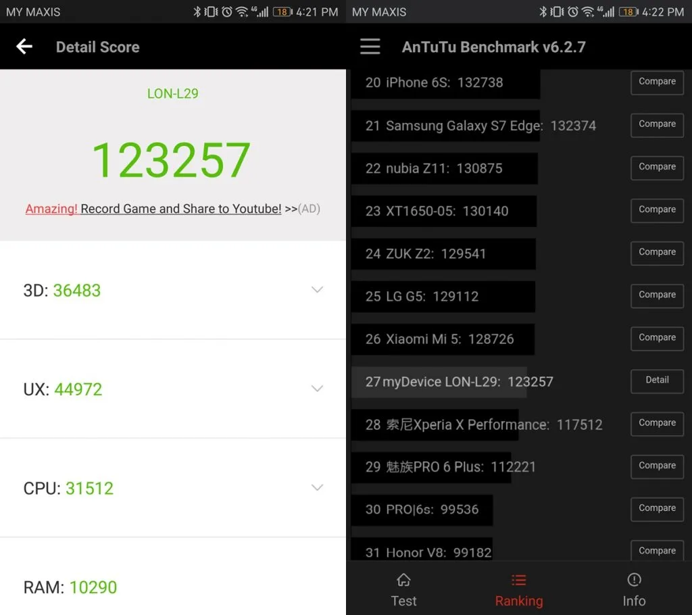Select the total score 123257
Screen dimensions: 692x615
[x=172, y=159]
